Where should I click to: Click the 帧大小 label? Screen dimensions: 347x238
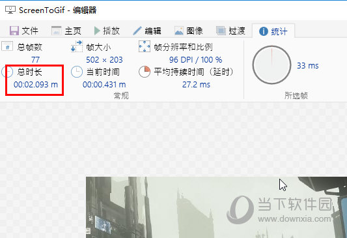[x=98, y=47]
